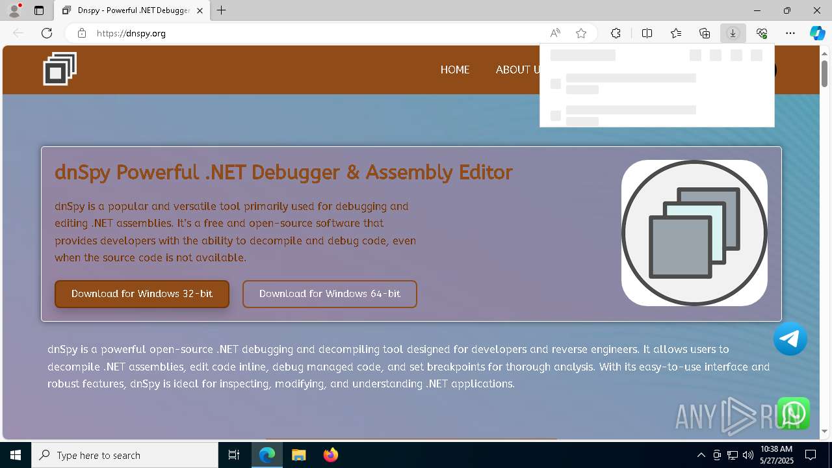Viewport: 832px width, 468px height.
Task: Open a new browser tab
Action: coord(222,10)
